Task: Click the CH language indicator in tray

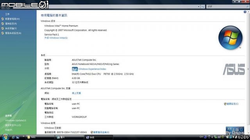Action: click(201, 137)
